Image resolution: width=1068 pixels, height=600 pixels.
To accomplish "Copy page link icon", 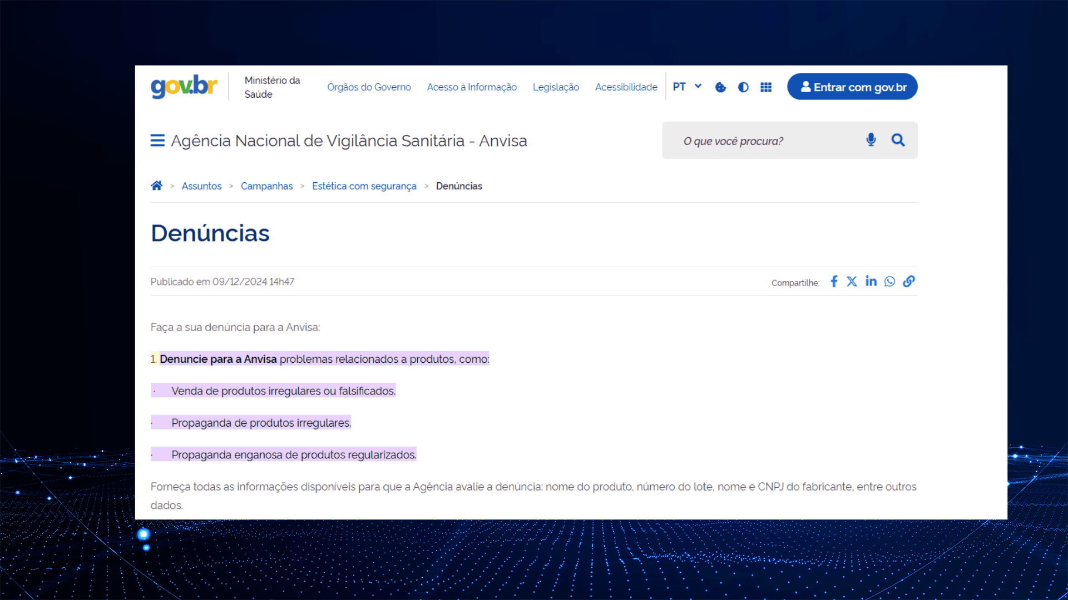I will [x=908, y=282].
